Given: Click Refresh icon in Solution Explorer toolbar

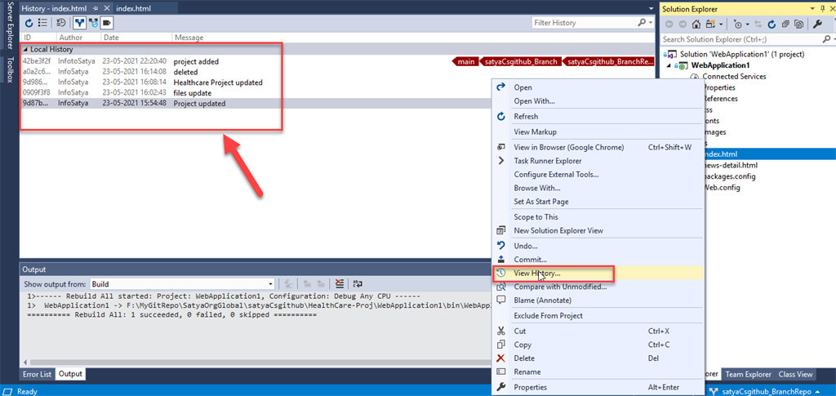Looking at the screenshot, I should (772, 24).
